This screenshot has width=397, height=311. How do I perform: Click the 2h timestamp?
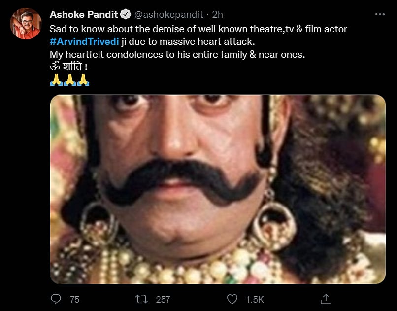click(217, 16)
